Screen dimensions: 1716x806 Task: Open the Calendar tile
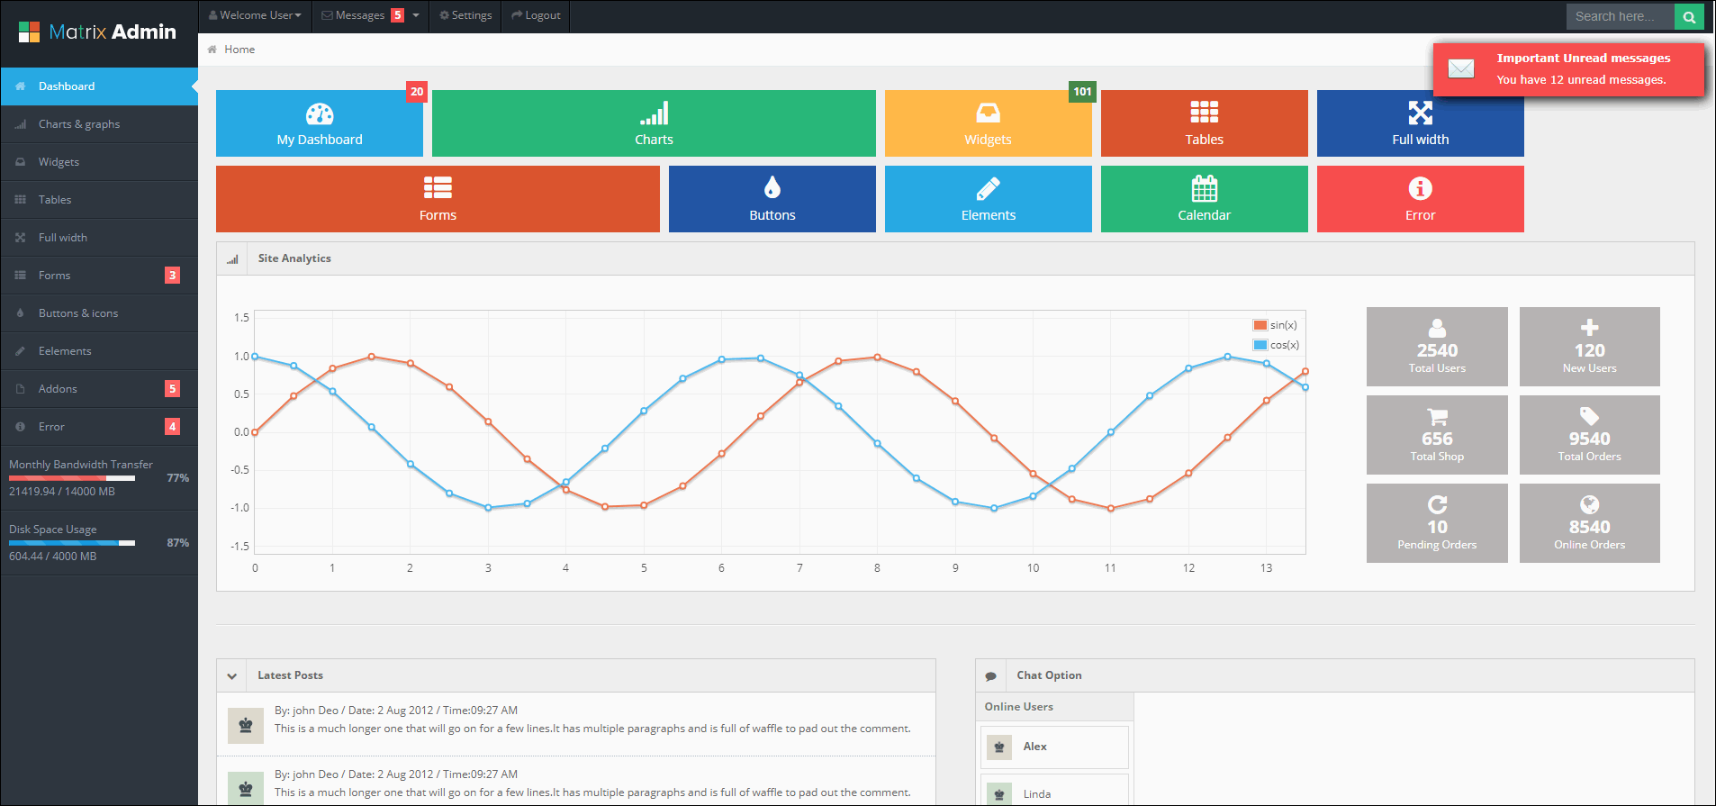1204,199
